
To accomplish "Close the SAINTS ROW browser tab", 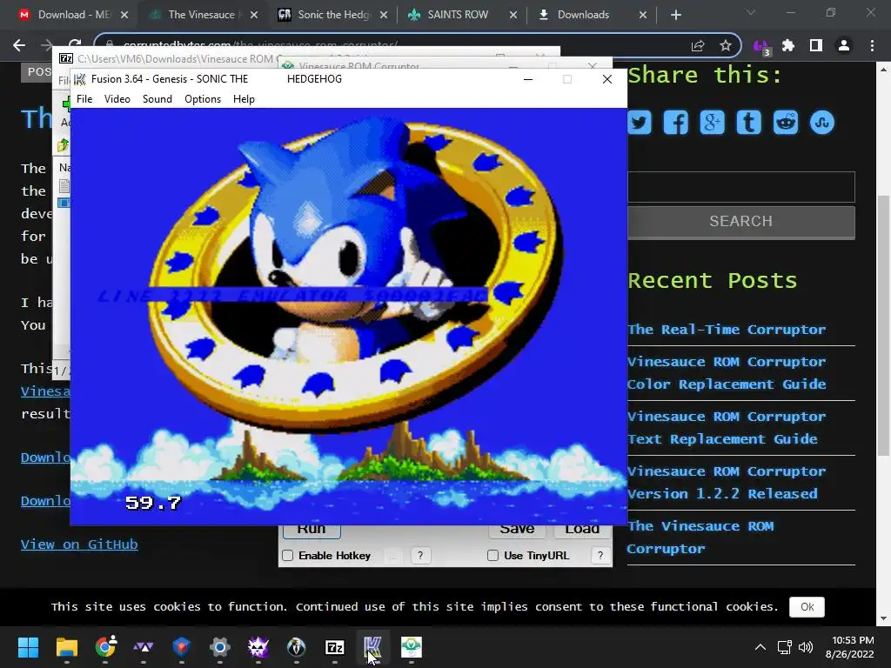I will 513,15.
